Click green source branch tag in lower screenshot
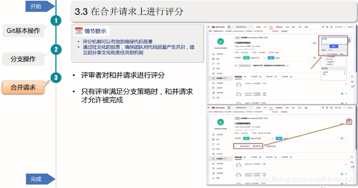358x188 pixels. [246, 138]
